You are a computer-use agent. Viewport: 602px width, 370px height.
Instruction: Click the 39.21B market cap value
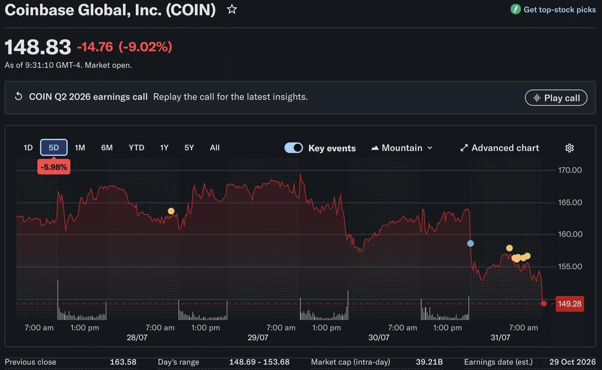pyautogui.click(x=429, y=362)
